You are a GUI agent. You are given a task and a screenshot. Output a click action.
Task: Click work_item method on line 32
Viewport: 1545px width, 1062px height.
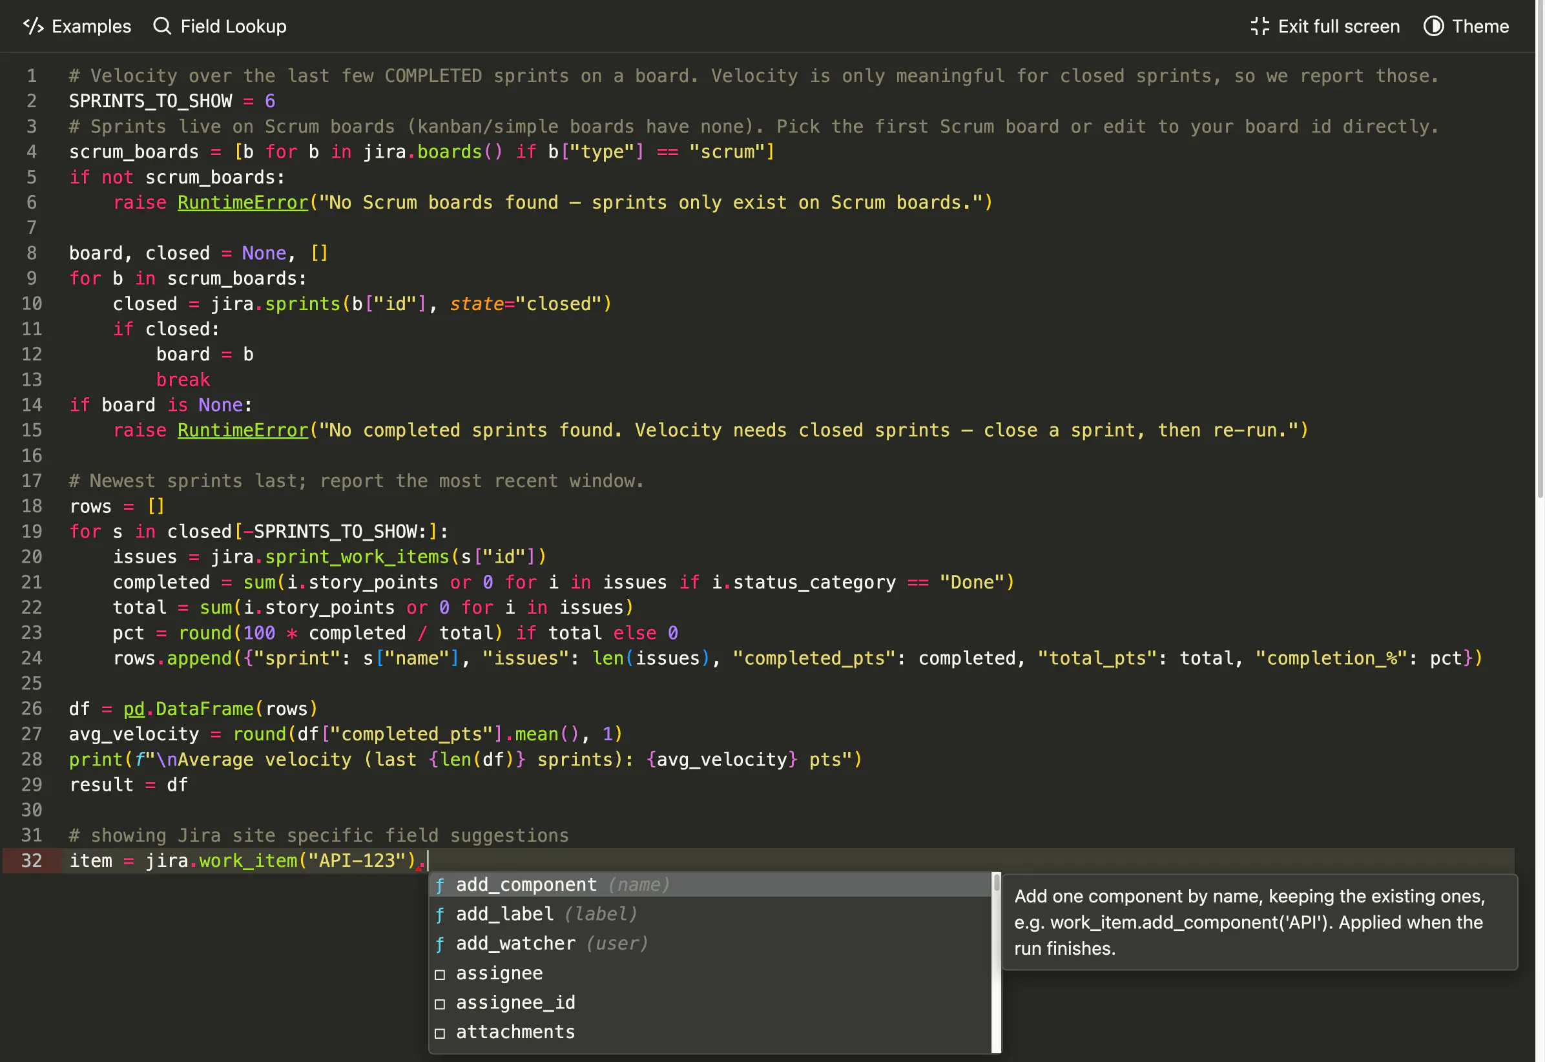pos(248,861)
